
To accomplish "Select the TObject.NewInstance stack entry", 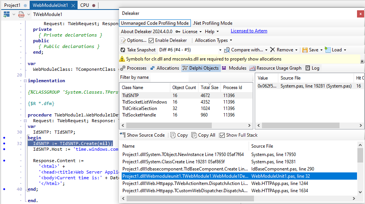I will (239, 155).
